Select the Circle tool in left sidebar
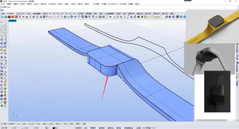The width and height of the screenshot is (239, 129). click(x=2, y=29)
